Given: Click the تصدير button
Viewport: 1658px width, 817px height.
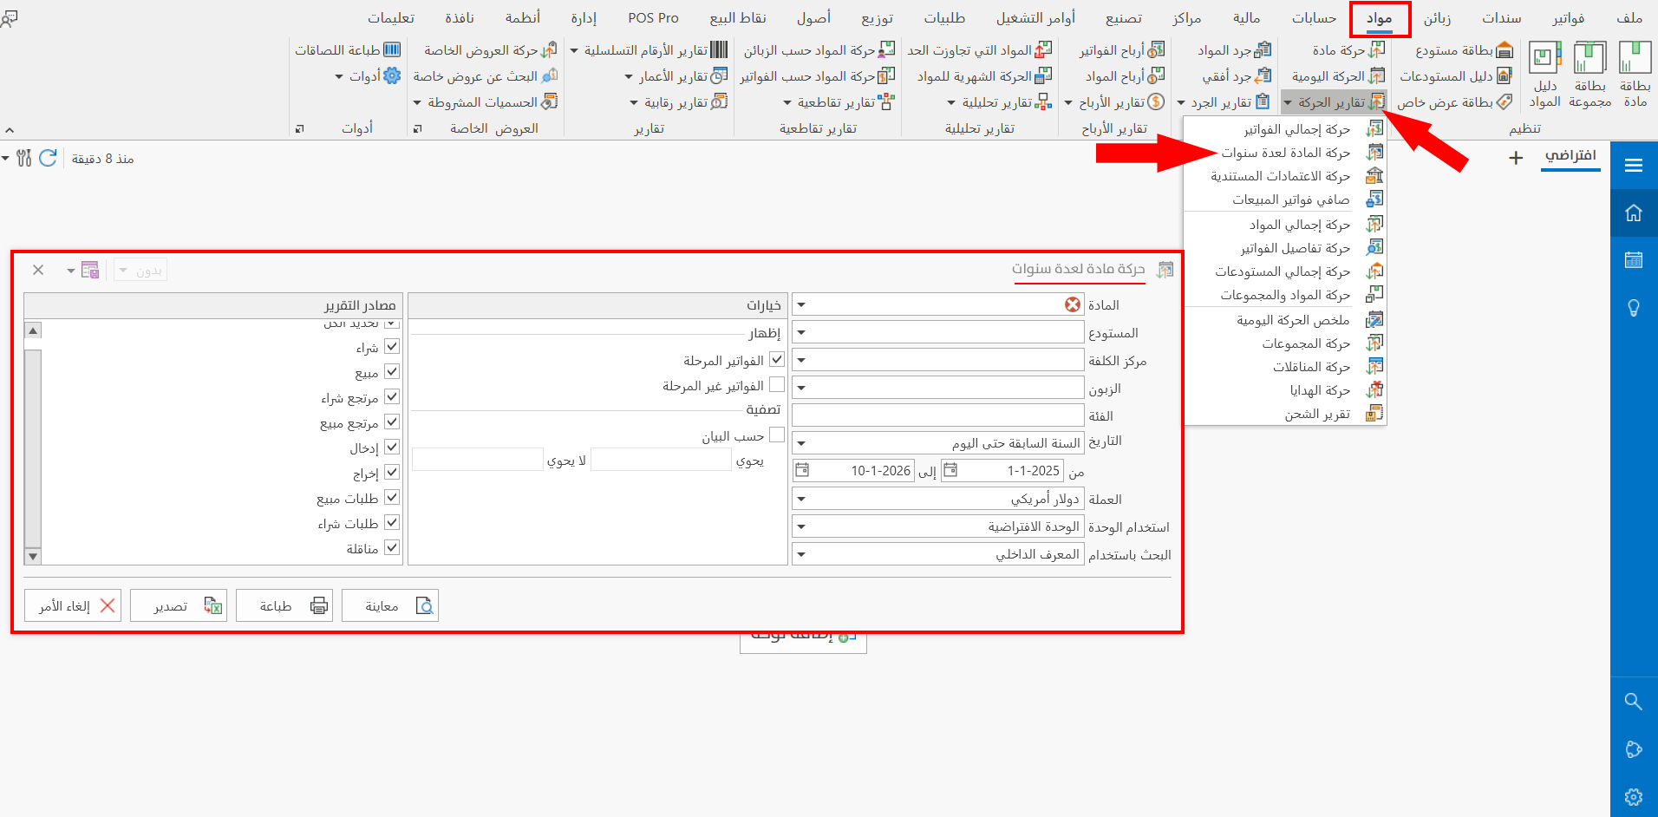Looking at the screenshot, I should 179,605.
